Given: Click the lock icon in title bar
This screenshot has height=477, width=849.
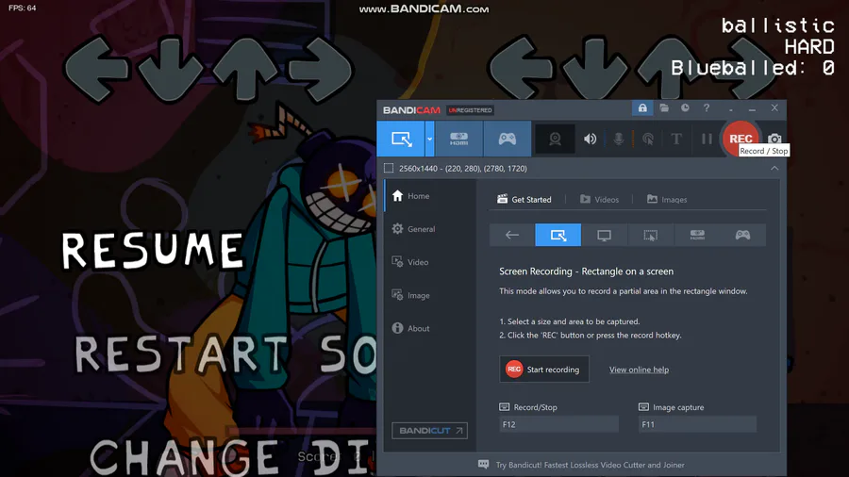Looking at the screenshot, I should pyautogui.click(x=642, y=108).
